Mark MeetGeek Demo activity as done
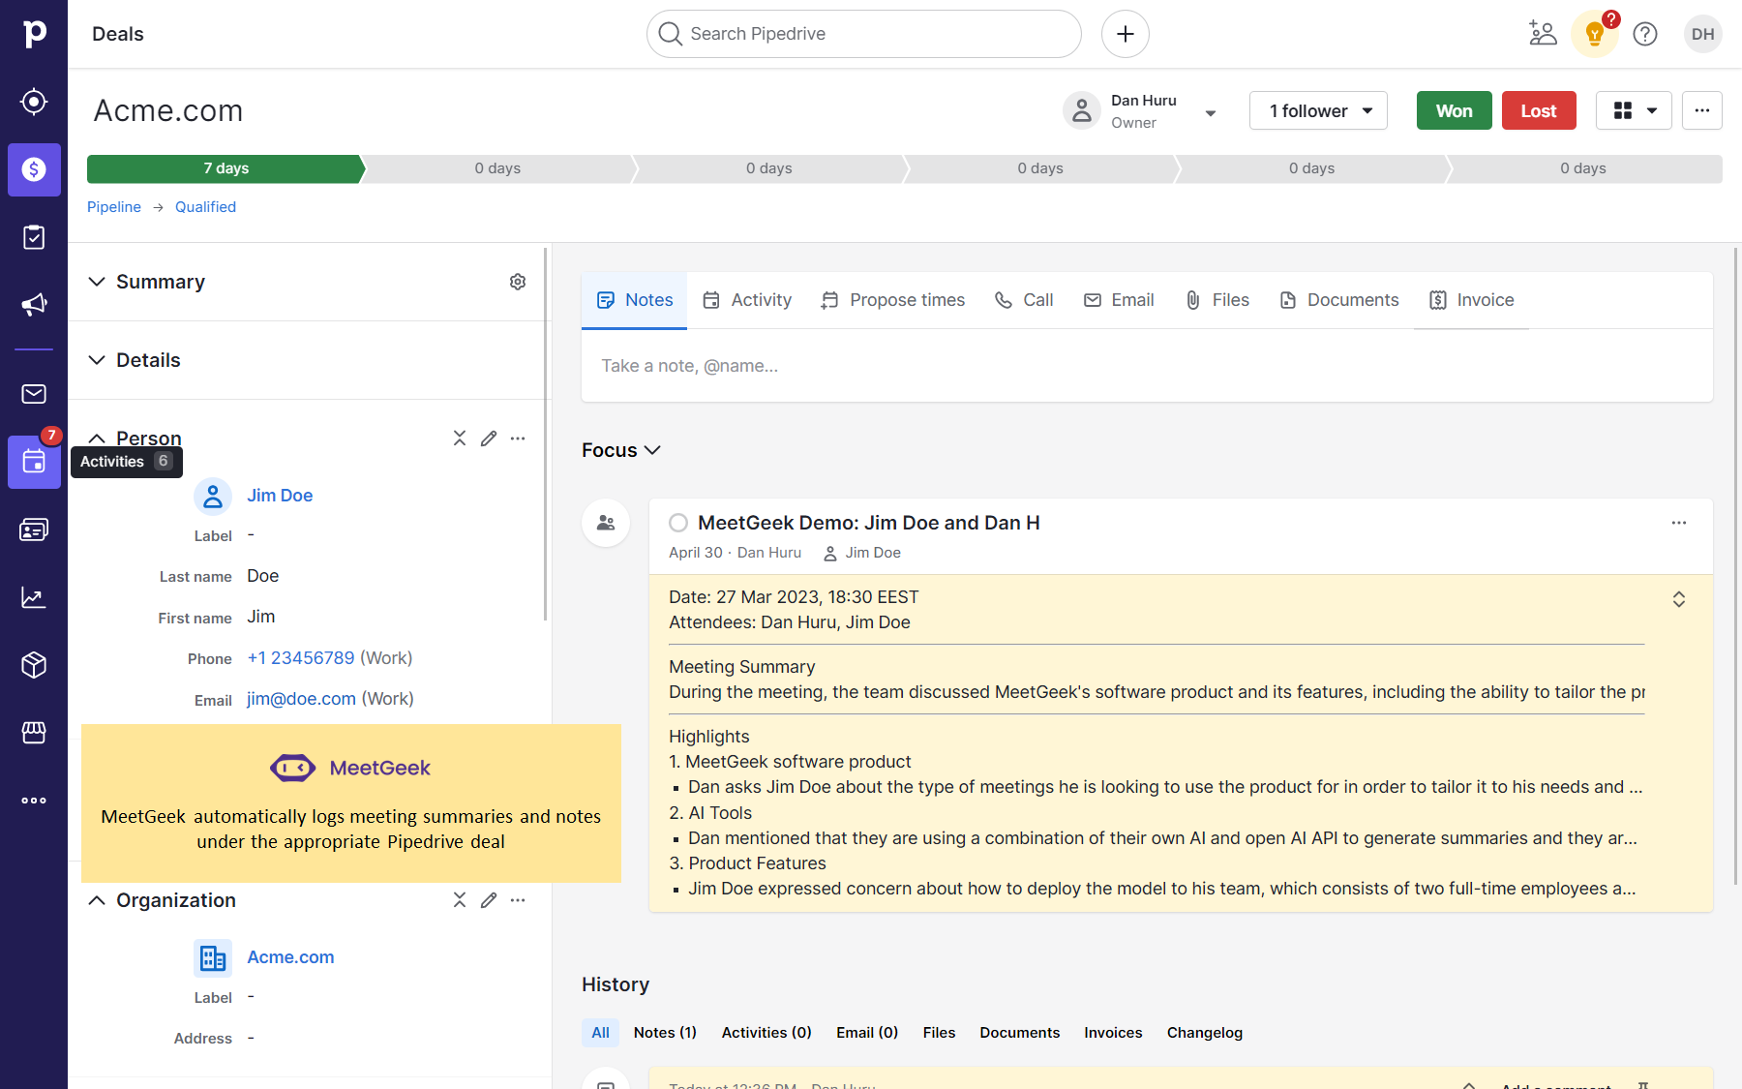This screenshot has height=1089, width=1742. 678,523
